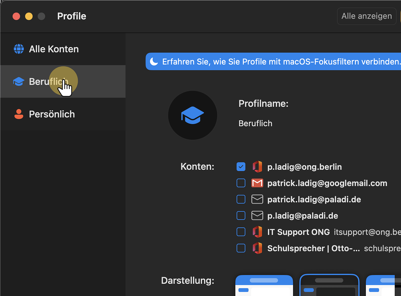This screenshot has height=296, width=401.
Task: Uncheck the p.ladig@ong.berlin account checkbox
Action: click(x=241, y=167)
